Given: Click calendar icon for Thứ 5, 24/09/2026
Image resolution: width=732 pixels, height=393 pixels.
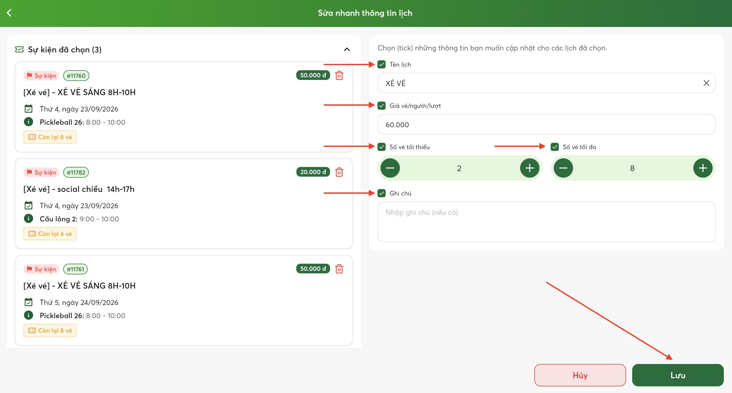Looking at the screenshot, I should pyautogui.click(x=29, y=302).
